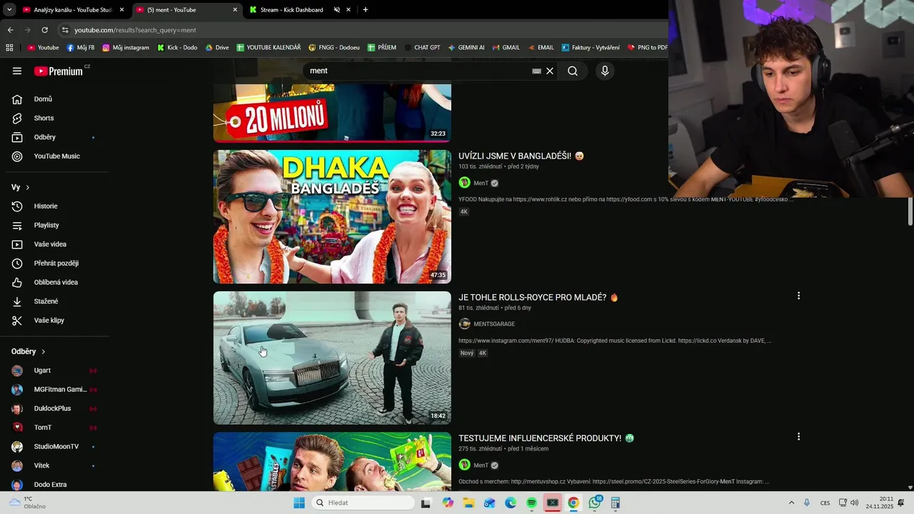Click the Chrome address bar URL

135,30
